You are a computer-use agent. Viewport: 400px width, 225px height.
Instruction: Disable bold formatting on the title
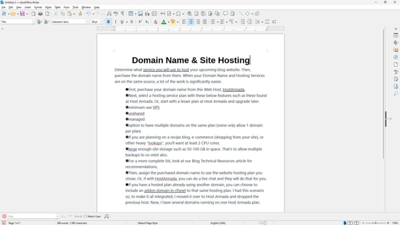tap(108, 22)
